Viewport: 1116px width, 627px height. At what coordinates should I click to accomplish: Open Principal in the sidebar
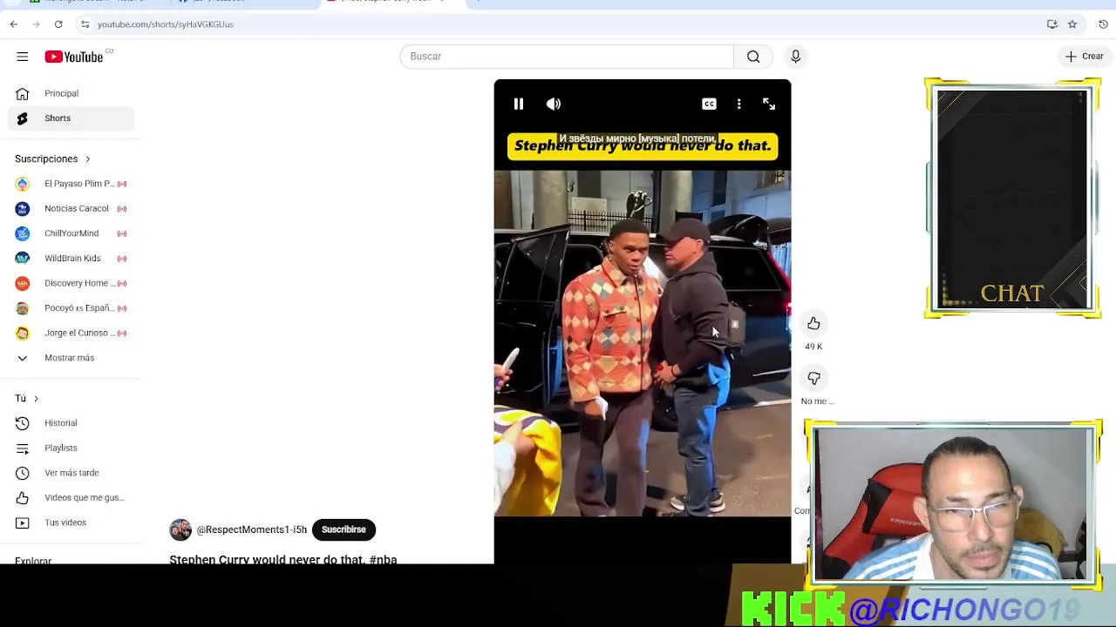point(71,93)
